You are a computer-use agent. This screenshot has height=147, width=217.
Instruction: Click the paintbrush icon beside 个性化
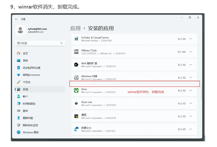[18, 82]
